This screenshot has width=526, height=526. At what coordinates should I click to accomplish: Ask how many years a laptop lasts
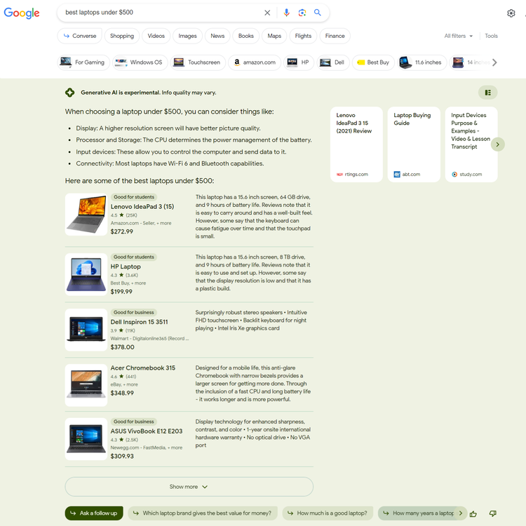(418, 513)
